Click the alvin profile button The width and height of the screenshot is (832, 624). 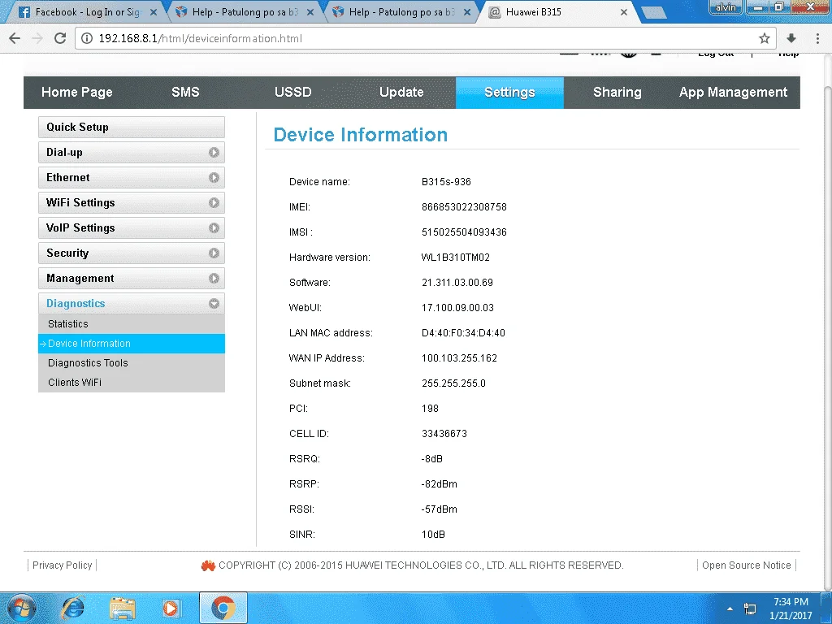(x=726, y=6)
